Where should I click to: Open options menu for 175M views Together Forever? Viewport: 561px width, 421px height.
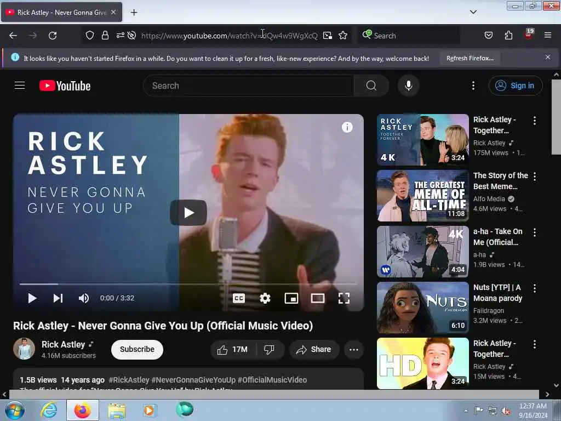coord(535,120)
